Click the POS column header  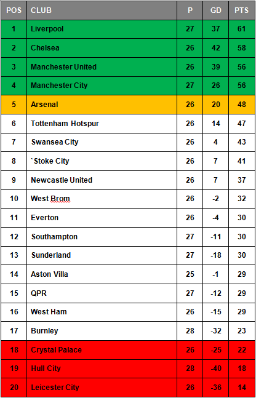[x=14, y=10]
